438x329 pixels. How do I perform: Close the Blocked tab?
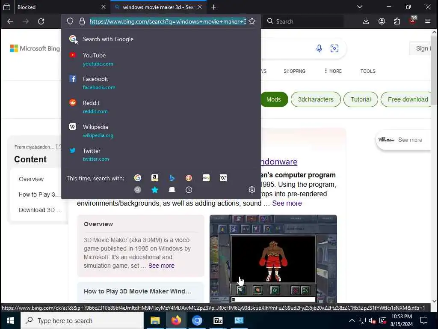[104, 7]
